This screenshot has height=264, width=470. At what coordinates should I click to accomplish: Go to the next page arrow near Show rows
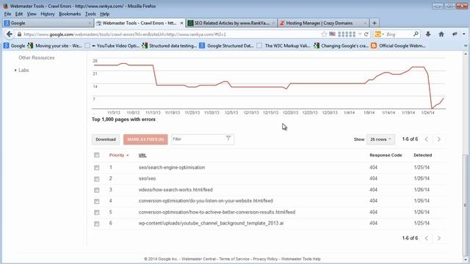(x=439, y=139)
